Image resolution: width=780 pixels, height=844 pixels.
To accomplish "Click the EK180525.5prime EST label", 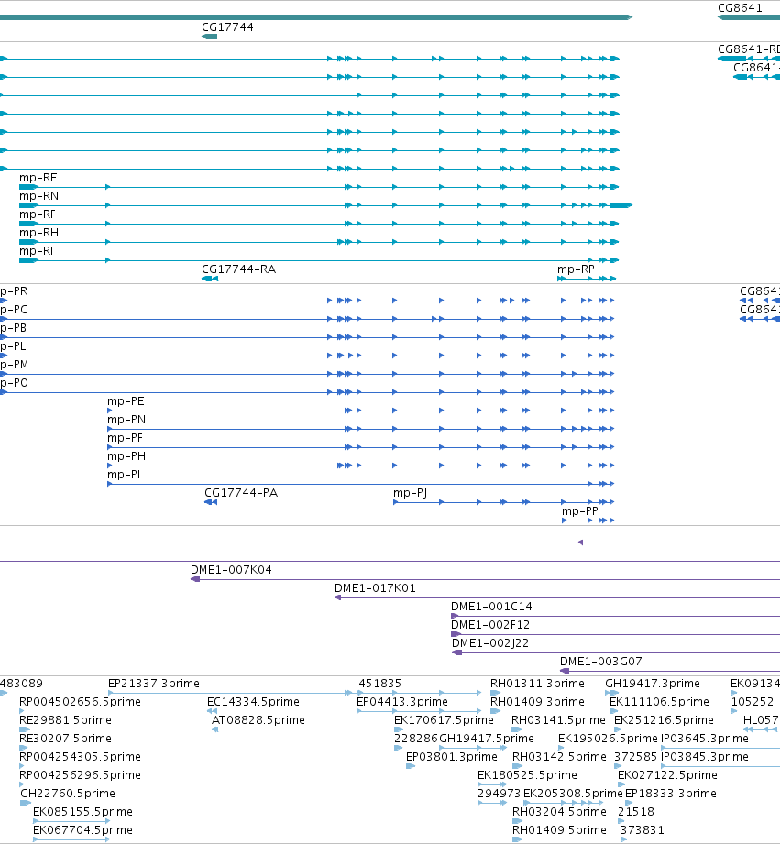I will (x=527, y=774).
